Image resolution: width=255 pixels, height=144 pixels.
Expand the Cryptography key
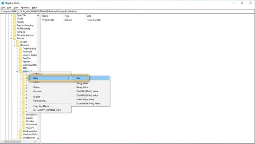[17, 49]
